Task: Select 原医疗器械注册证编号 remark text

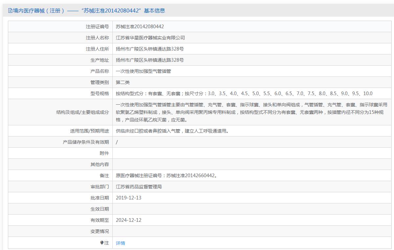Action: [167, 176]
